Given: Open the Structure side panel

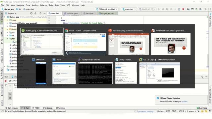Looking at the screenshot, I should 2,73.
